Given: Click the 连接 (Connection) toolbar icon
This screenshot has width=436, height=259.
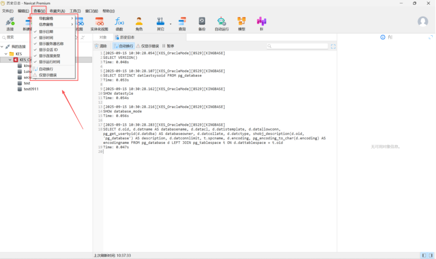Looking at the screenshot, I should pyautogui.click(x=10, y=23).
